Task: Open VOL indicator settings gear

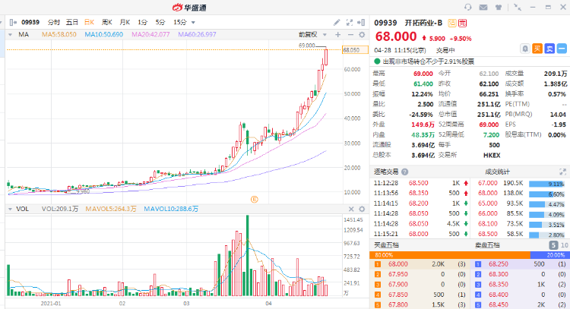Action: pyautogui.click(x=362, y=209)
